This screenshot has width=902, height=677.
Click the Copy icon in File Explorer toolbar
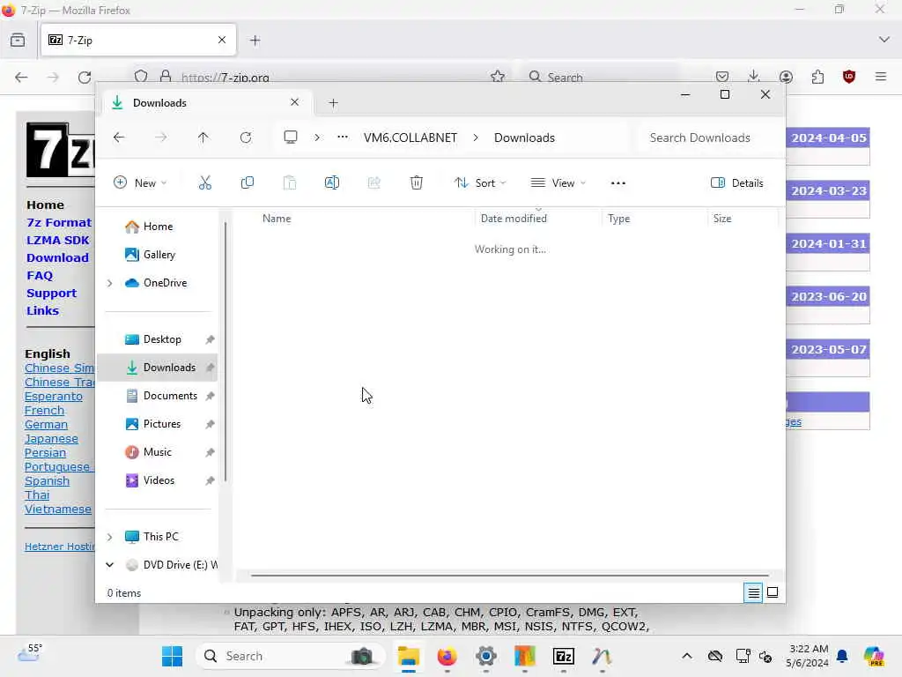click(x=248, y=183)
